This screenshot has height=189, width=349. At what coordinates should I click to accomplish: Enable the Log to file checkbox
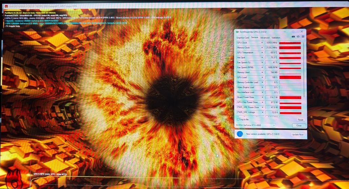tap(238, 119)
